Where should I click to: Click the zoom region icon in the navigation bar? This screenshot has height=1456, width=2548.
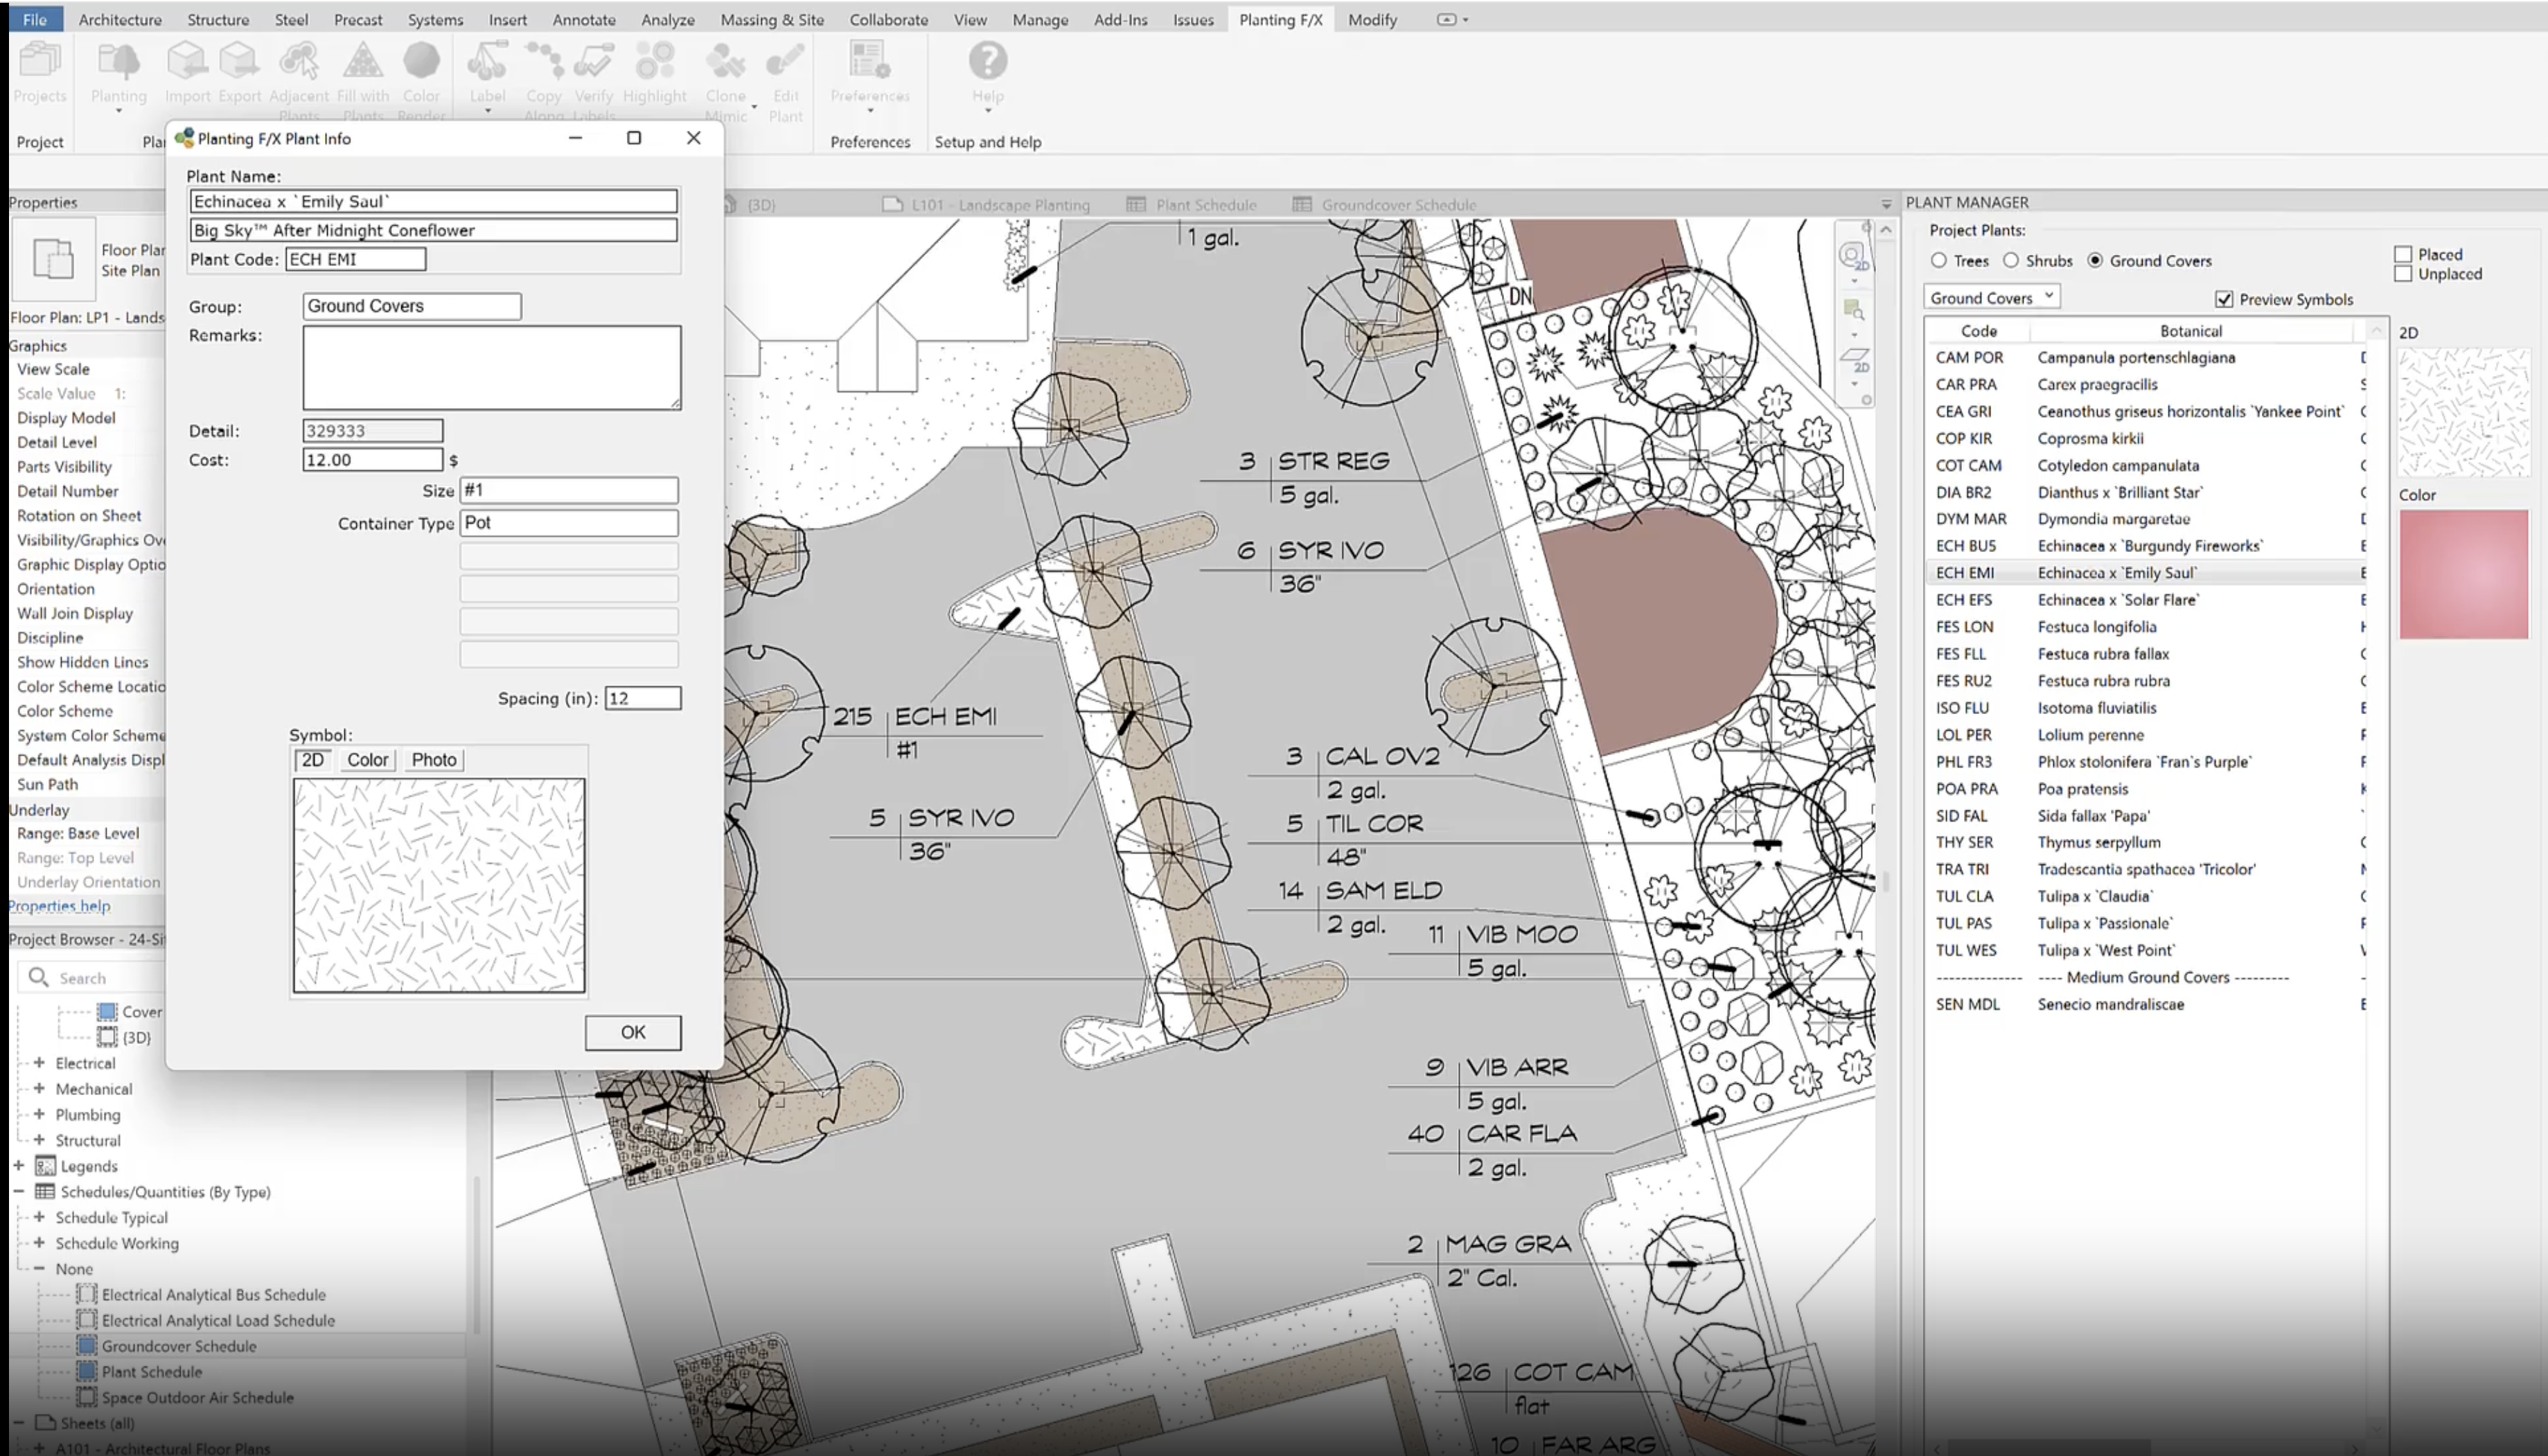click(x=1853, y=310)
